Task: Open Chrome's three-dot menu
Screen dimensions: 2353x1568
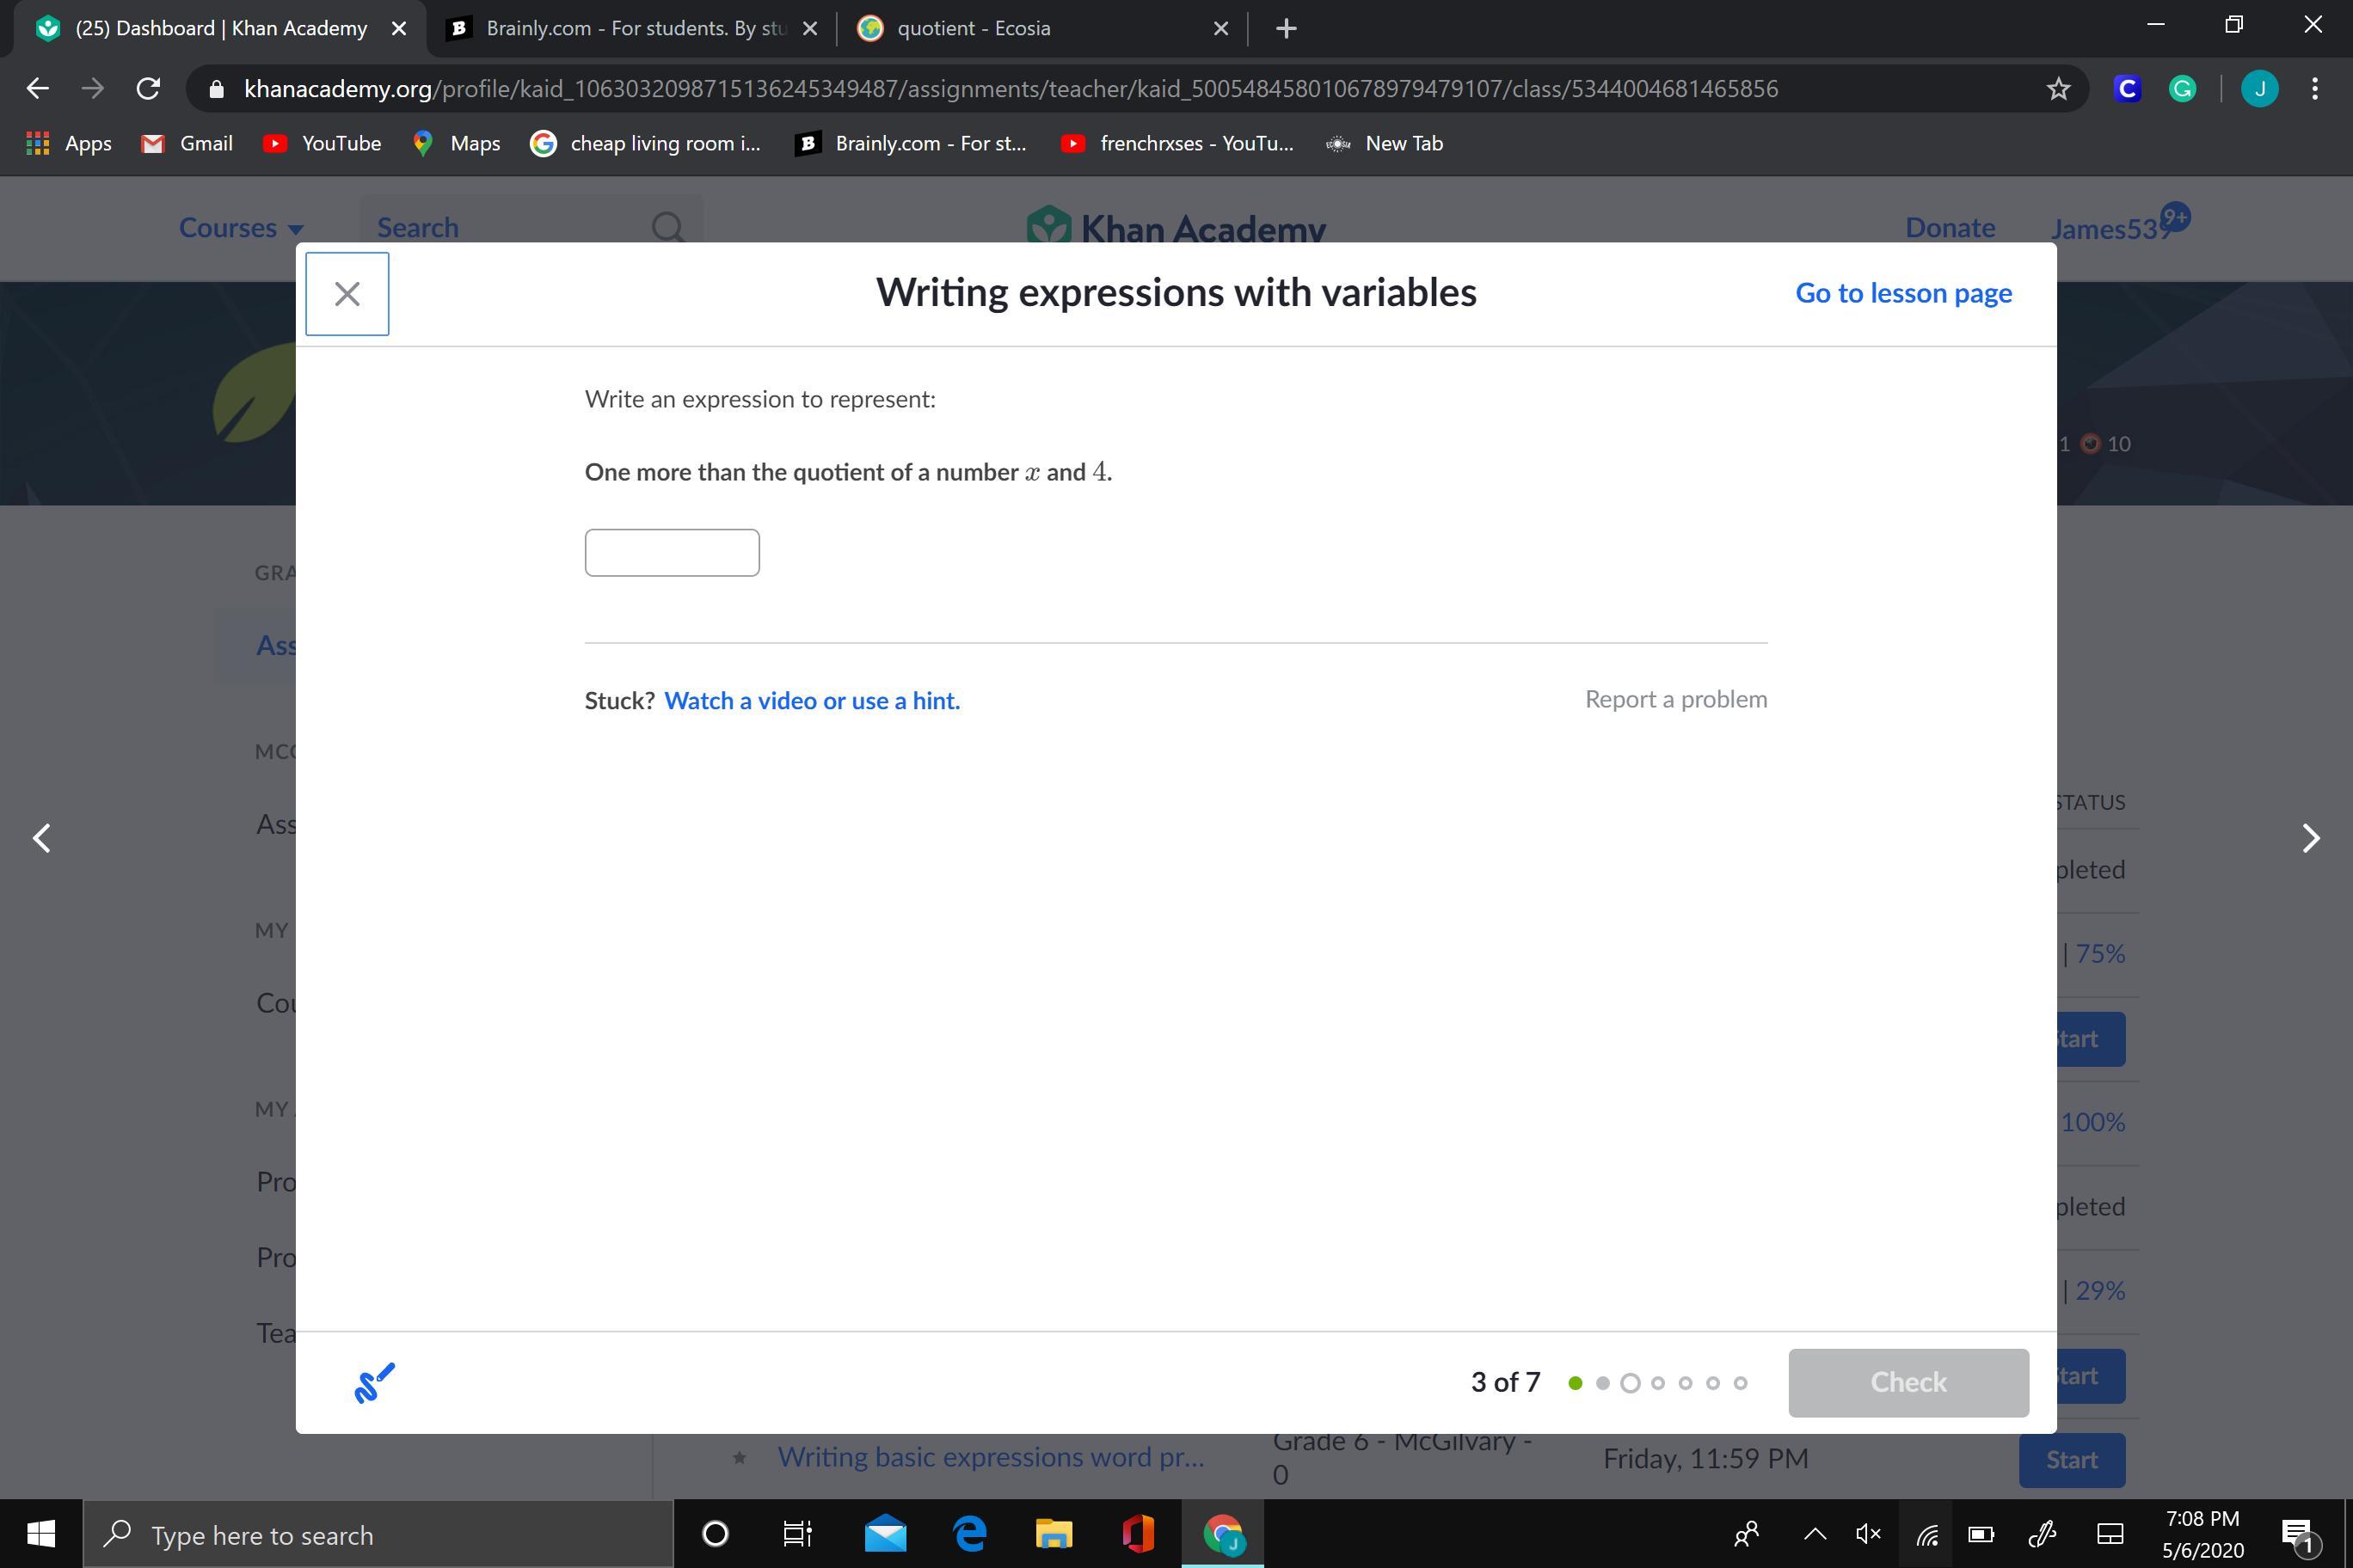Action: point(2315,89)
